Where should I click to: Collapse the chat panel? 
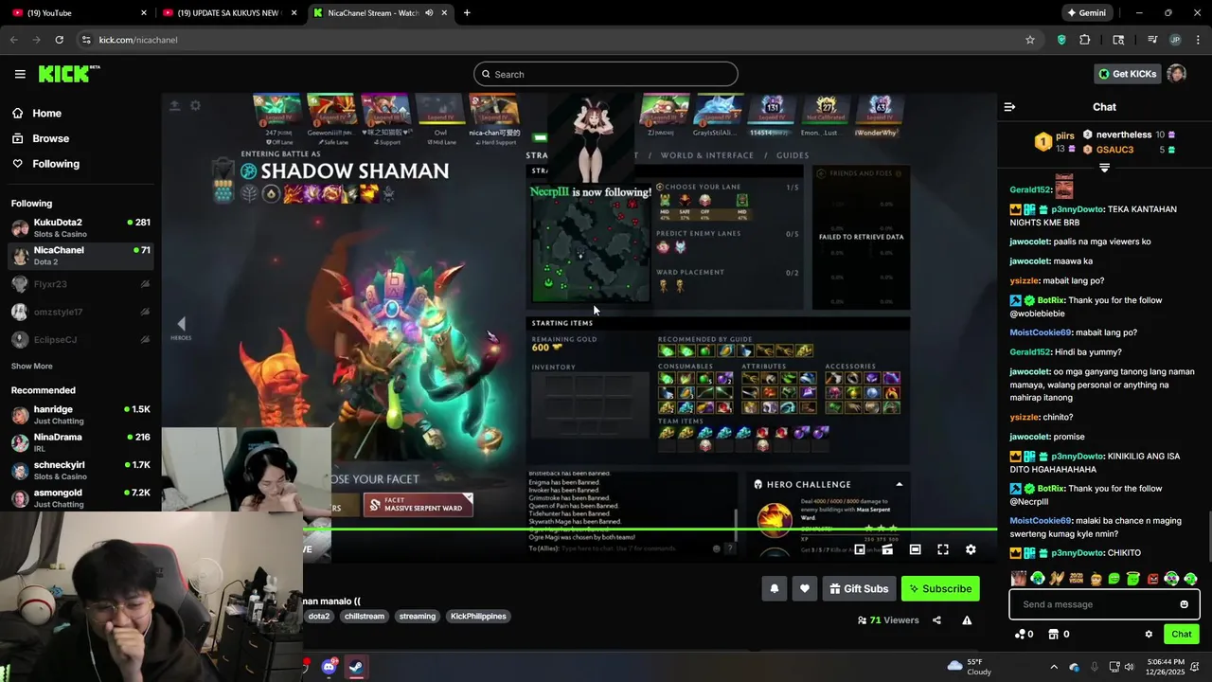(1009, 107)
